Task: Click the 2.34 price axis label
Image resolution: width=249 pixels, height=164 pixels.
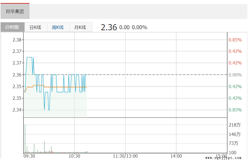Action: coord(17,110)
